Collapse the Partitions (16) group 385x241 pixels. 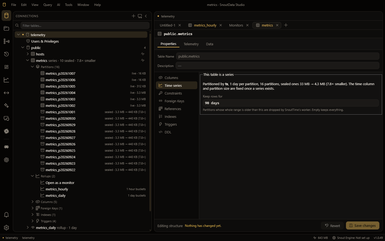(32, 67)
